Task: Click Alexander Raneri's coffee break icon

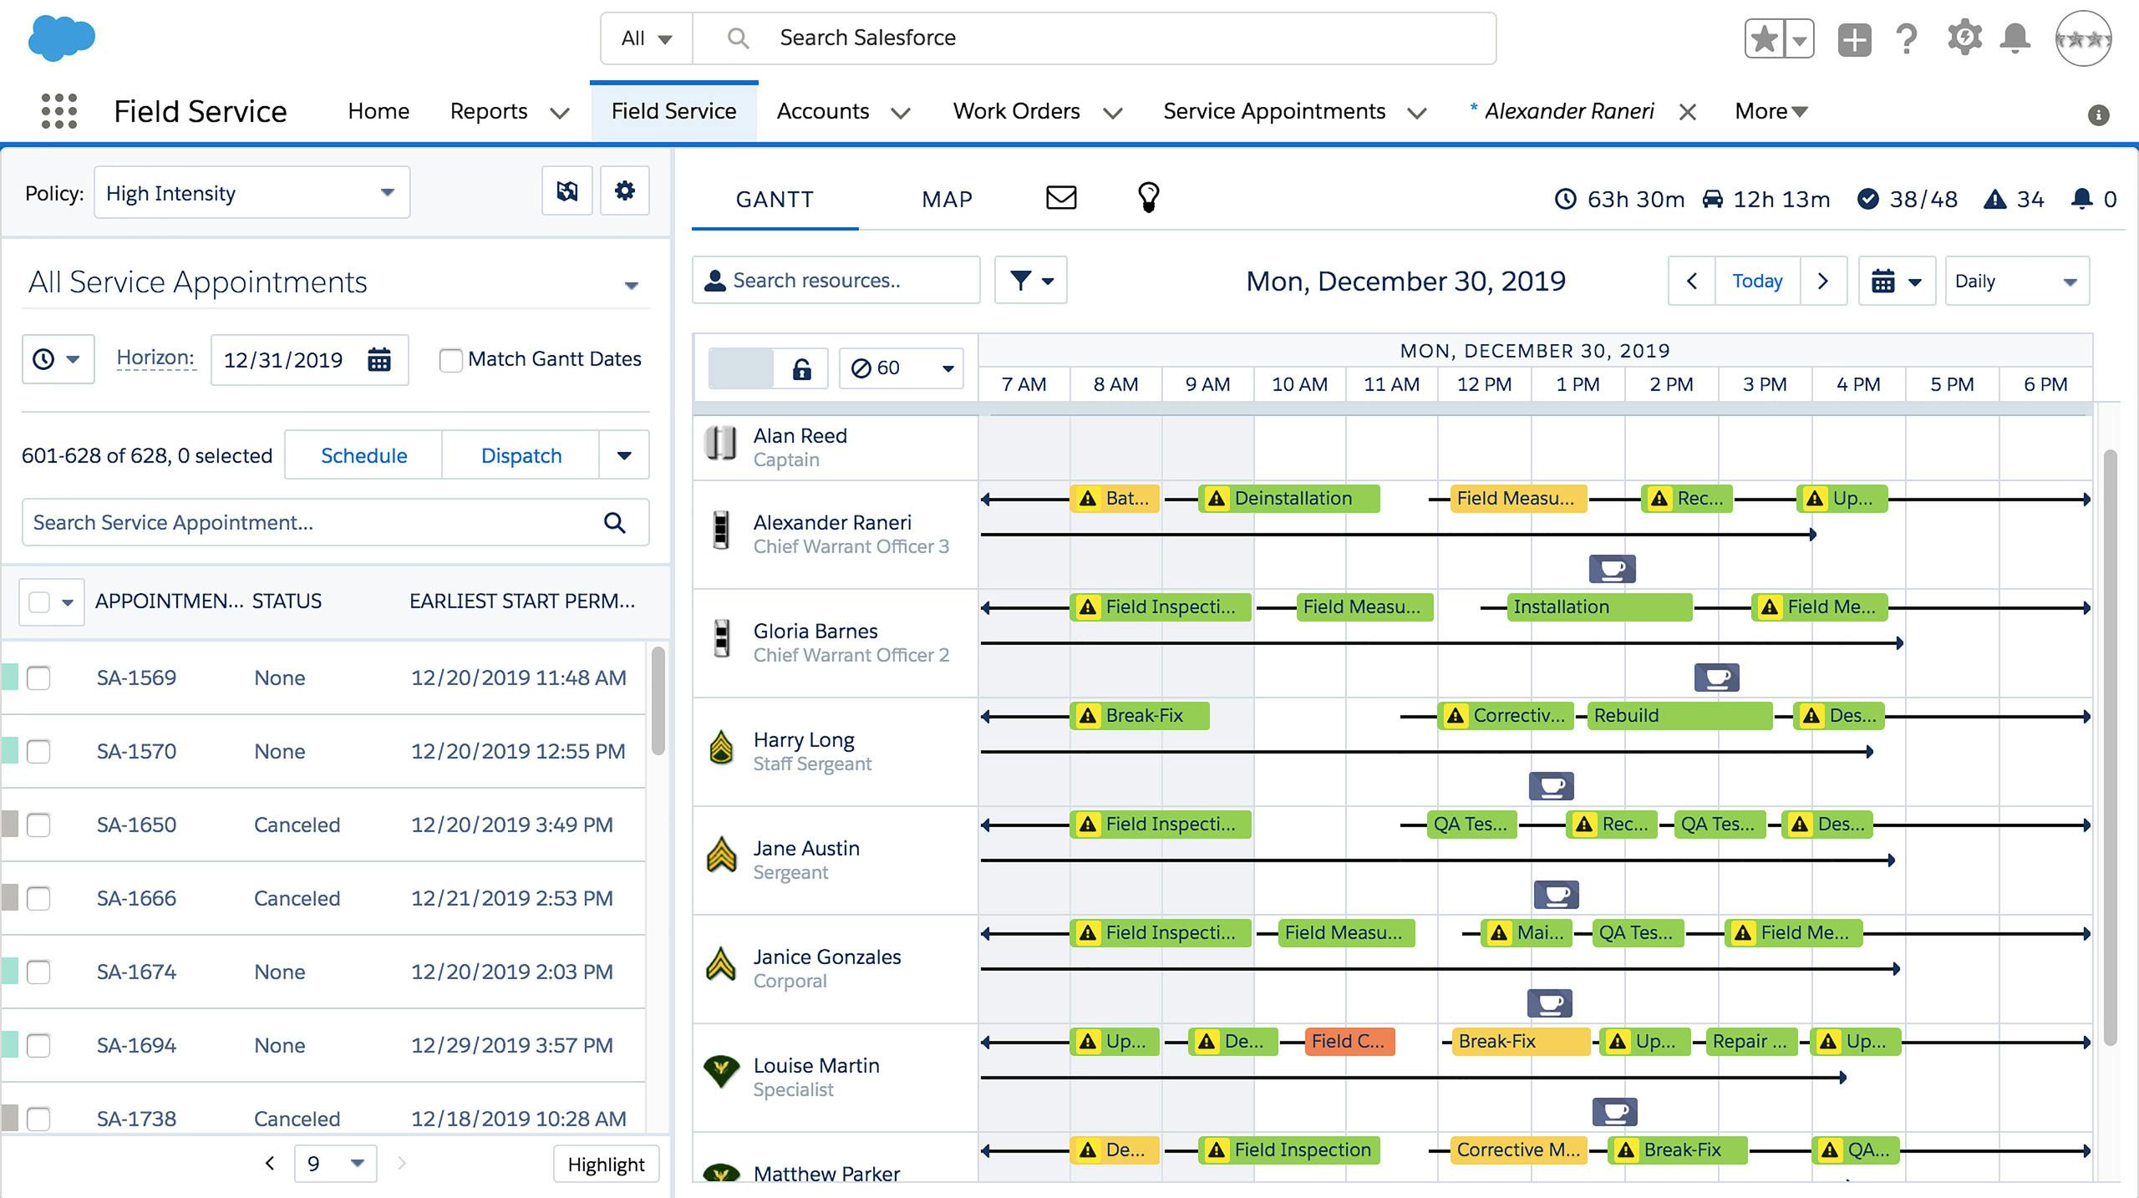Action: pos(1613,569)
